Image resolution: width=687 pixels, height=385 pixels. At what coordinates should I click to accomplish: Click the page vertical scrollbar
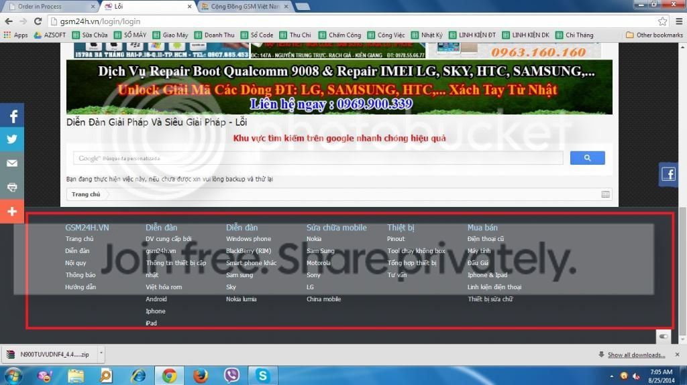pyautogui.click(x=682, y=273)
